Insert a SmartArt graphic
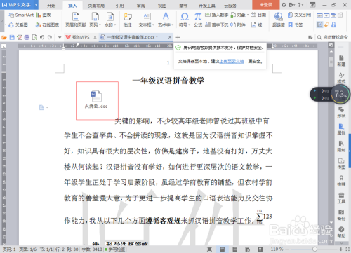Viewport: 351px width, 253px height. tap(21, 15)
